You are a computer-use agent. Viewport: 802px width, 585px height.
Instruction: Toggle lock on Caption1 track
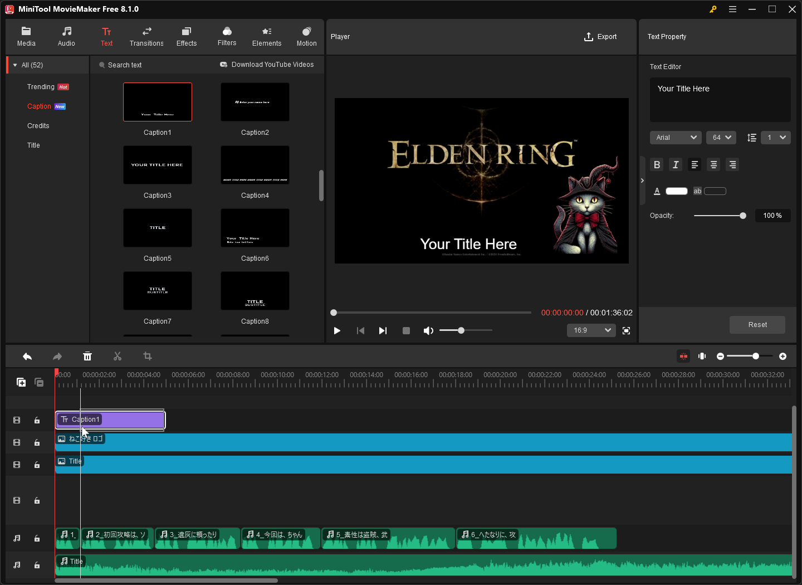[x=37, y=421]
